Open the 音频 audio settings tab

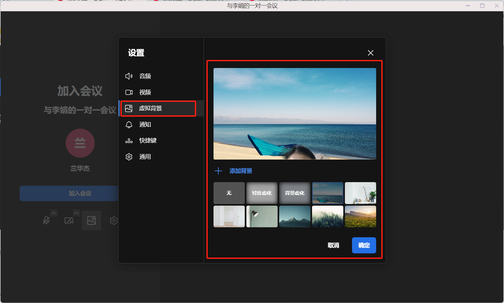[x=145, y=76]
